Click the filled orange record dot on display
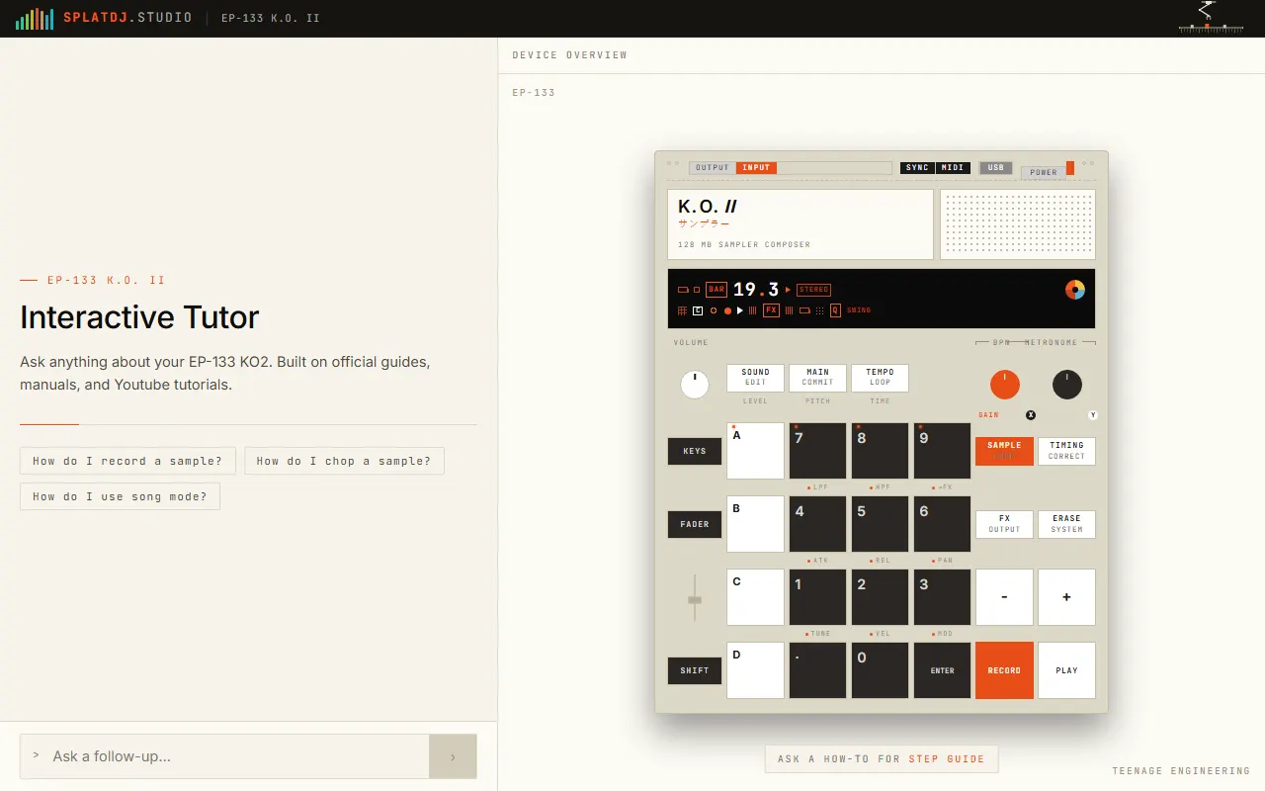 [727, 310]
